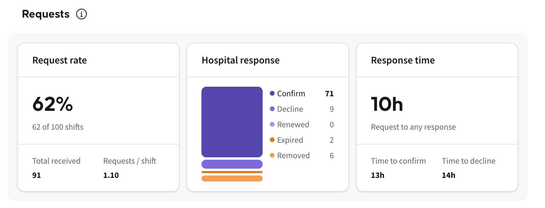Select the Confirm legend dot
Viewport: 545px width, 208px height.
(x=272, y=93)
